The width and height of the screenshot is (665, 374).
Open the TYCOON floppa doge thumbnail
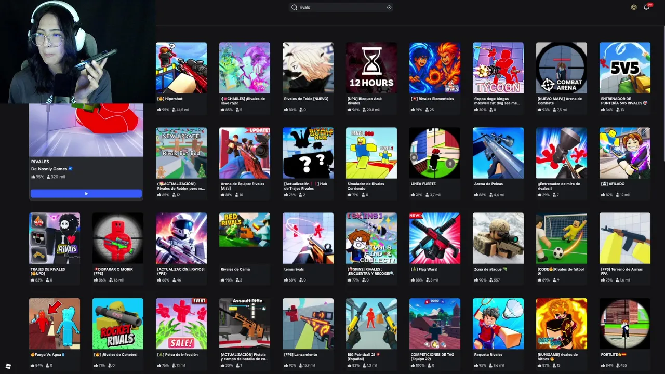pos(498,68)
